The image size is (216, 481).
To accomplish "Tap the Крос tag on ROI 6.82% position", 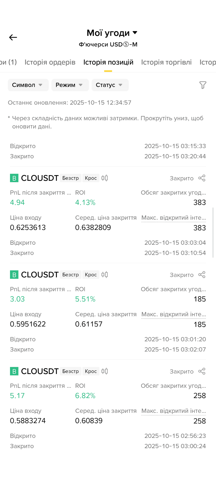I will pos(91,371).
